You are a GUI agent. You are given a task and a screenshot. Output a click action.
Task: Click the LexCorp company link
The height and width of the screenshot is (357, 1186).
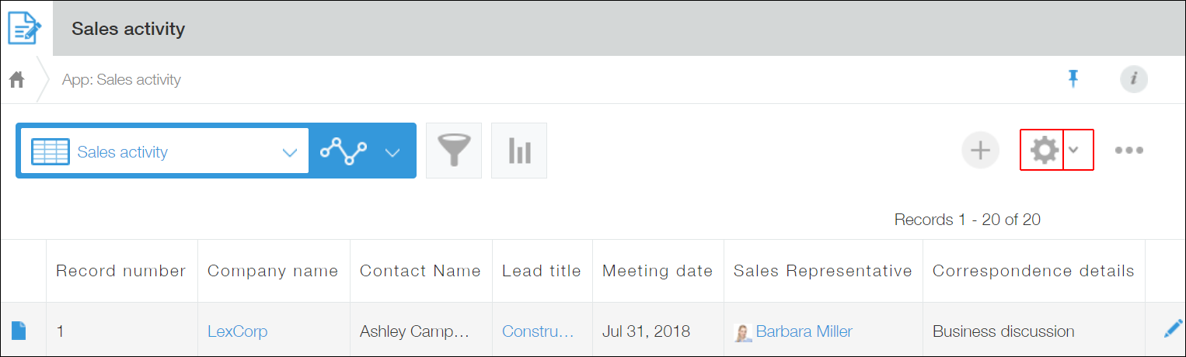coord(237,331)
